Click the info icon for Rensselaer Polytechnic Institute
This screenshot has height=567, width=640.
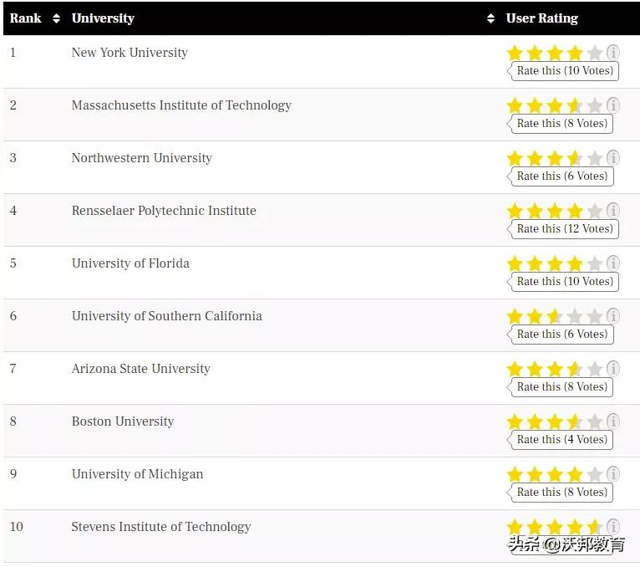pyautogui.click(x=613, y=211)
